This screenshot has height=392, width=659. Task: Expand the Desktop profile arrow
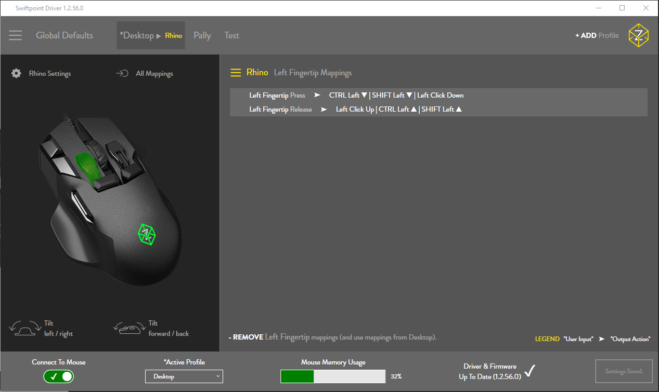pyautogui.click(x=159, y=36)
